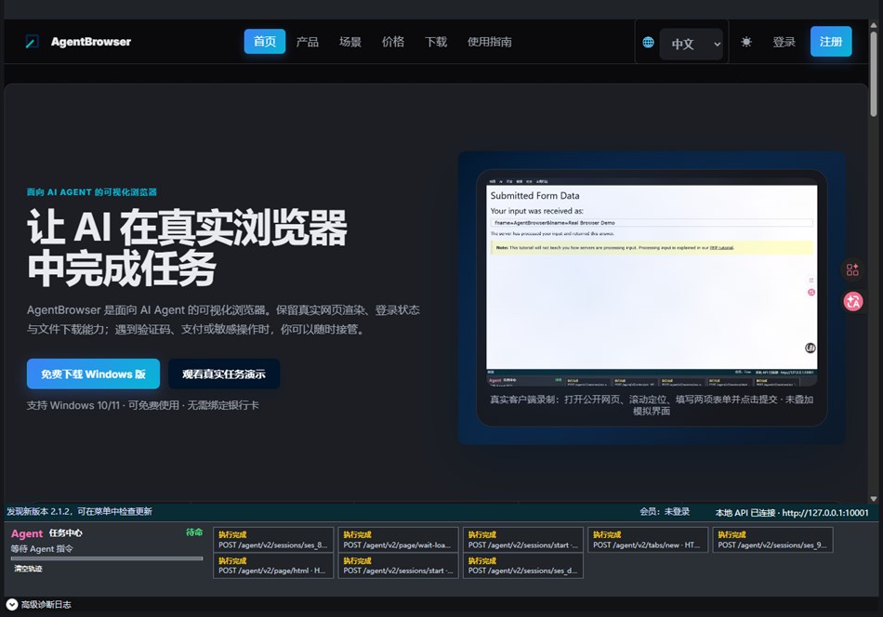Open the 产品 nav item

coord(308,42)
